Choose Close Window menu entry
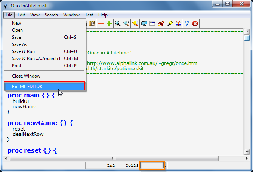The height and width of the screenshot is (172, 253). click(x=44, y=76)
